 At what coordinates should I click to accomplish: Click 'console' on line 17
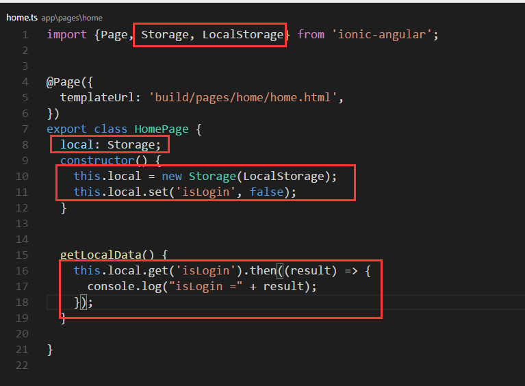point(111,287)
